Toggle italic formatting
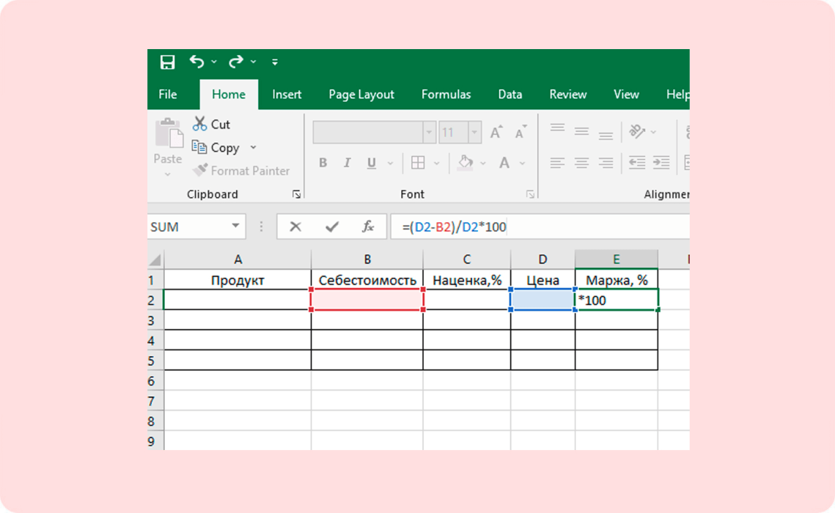Screen dimensions: 835x513 click(347, 163)
